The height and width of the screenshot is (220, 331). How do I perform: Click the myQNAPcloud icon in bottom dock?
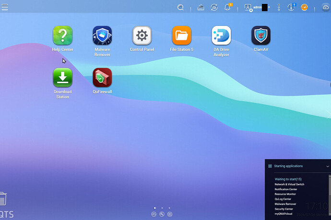click(x=154, y=214)
